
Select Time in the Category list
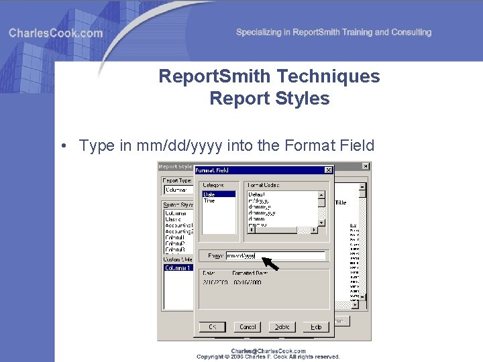click(219, 200)
